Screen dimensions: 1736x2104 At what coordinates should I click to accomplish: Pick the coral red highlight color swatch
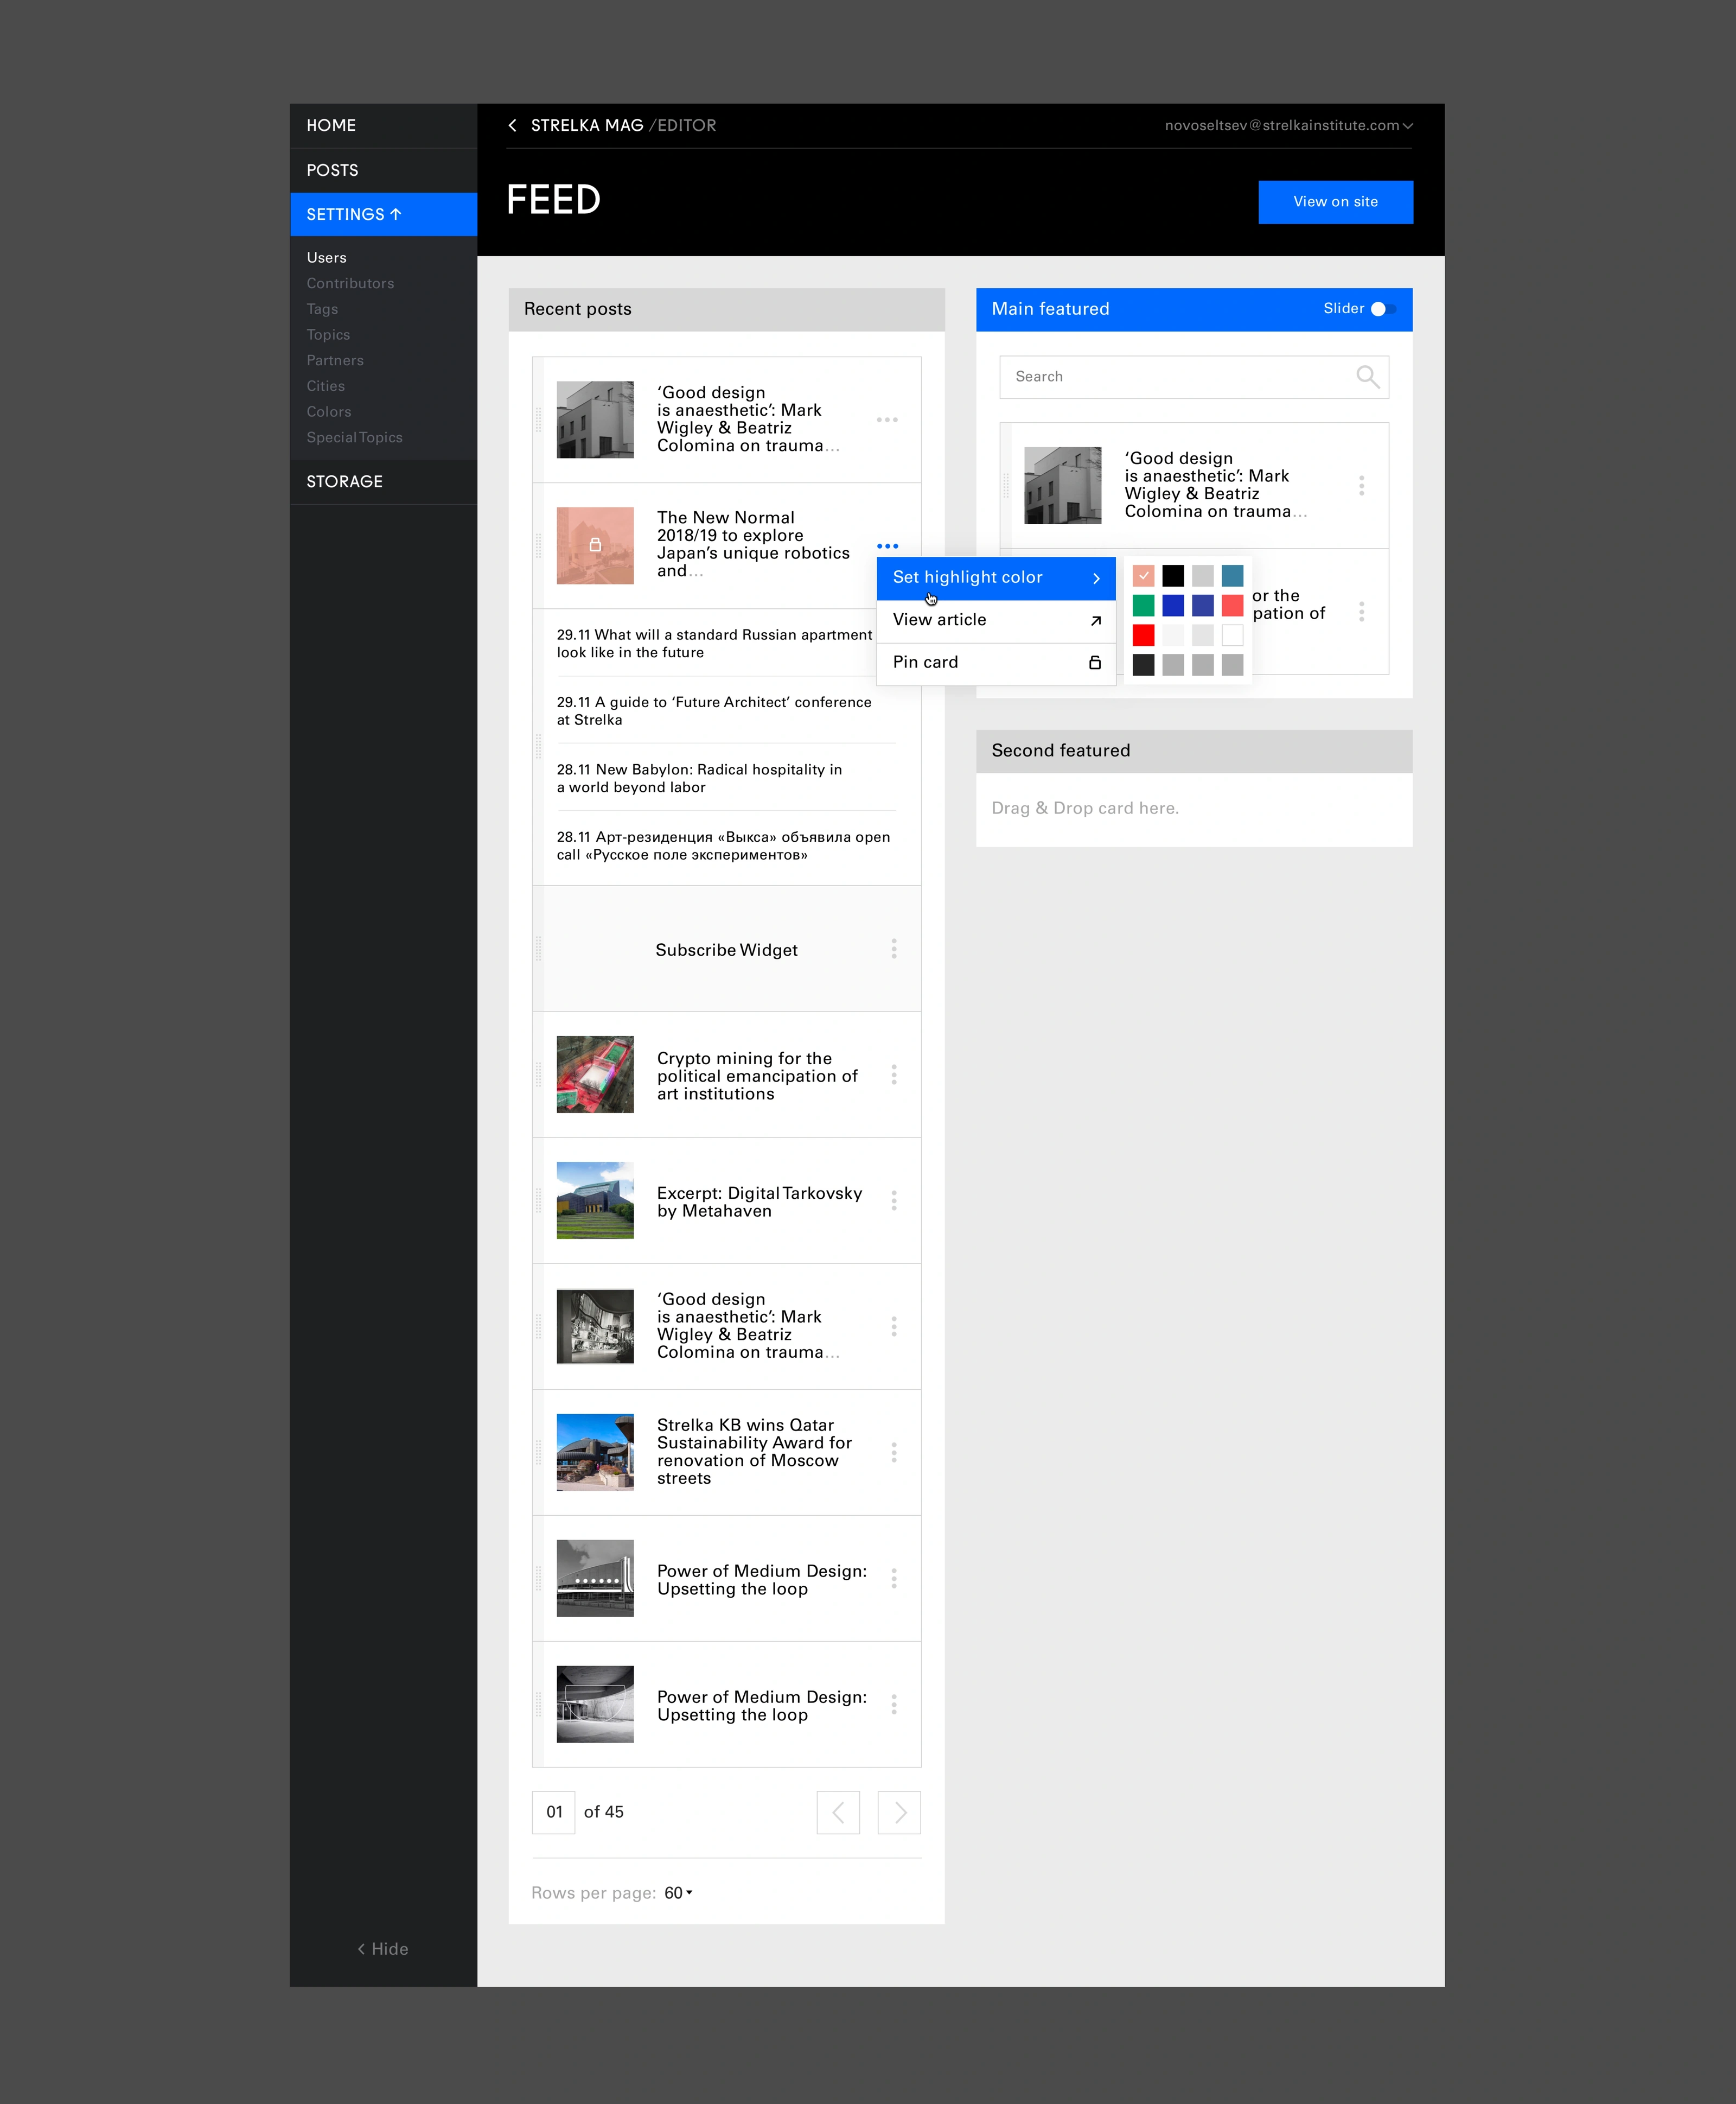tap(1232, 605)
